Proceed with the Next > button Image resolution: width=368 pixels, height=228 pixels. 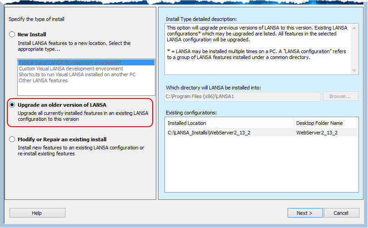(x=305, y=213)
